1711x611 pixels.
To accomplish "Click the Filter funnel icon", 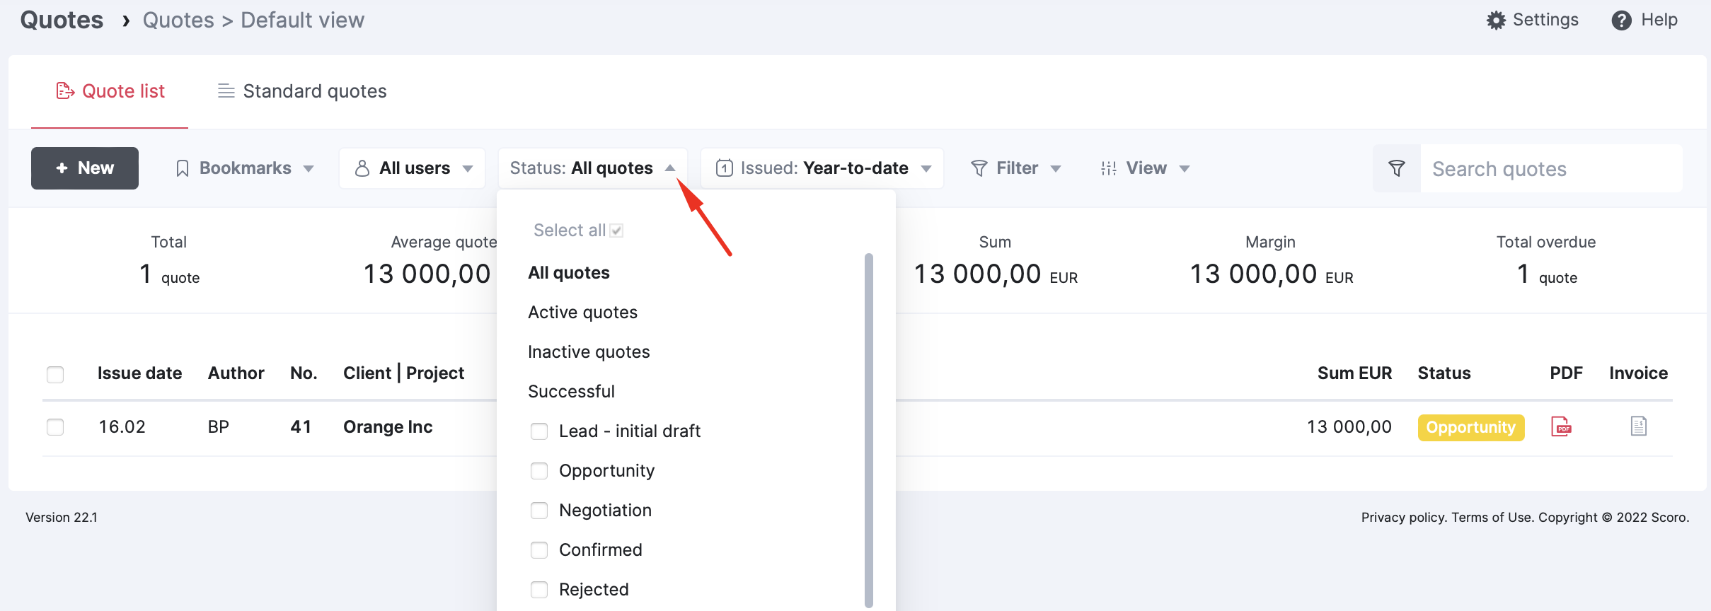I will (x=979, y=168).
